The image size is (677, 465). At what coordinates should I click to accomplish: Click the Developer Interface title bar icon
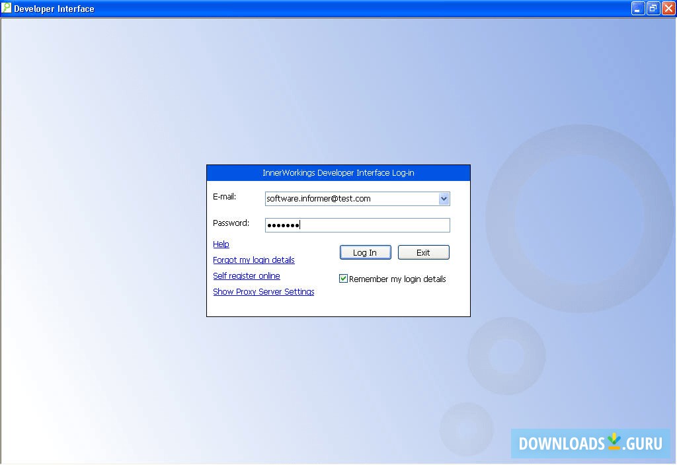tap(7, 8)
